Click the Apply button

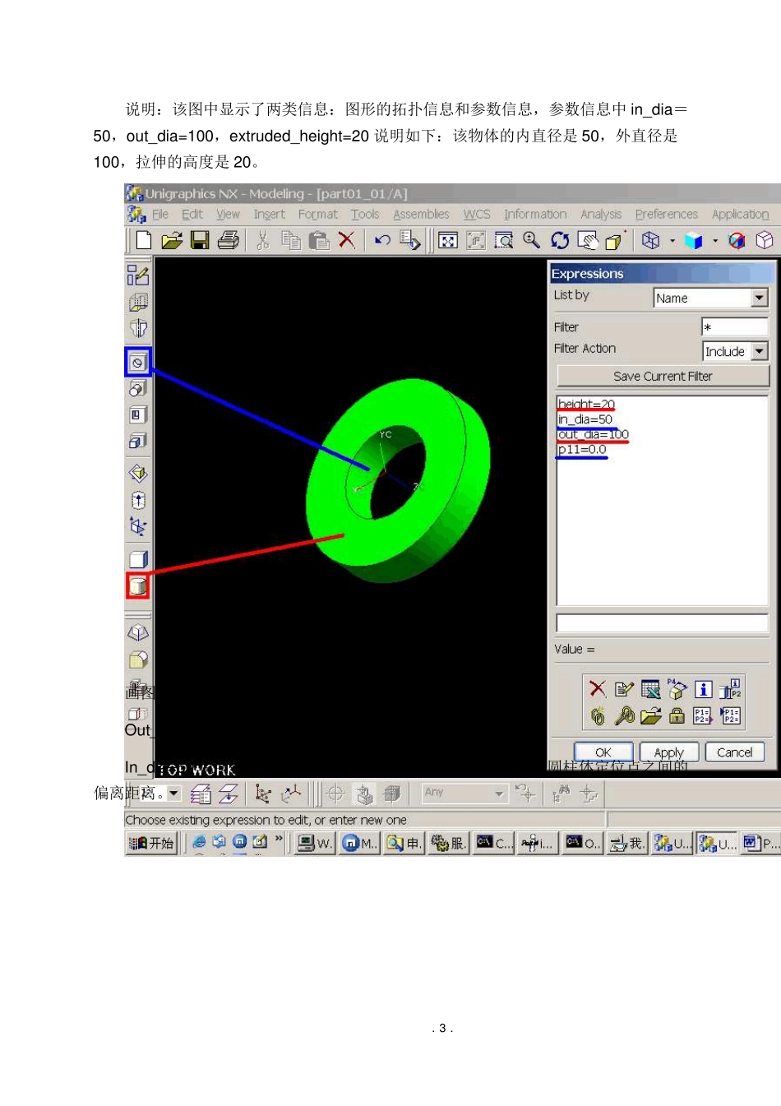[x=668, y=752]
